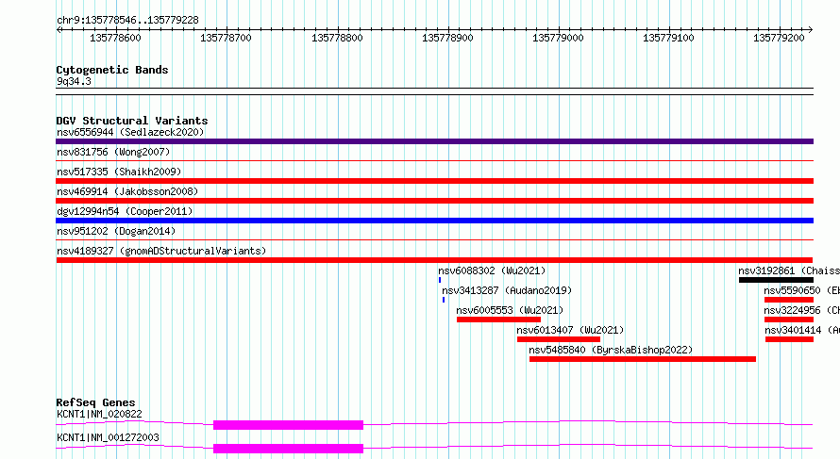Click the nsv6556944 (Sedlazeck2020) variant label
840x459 pixels.
[130, 132]
